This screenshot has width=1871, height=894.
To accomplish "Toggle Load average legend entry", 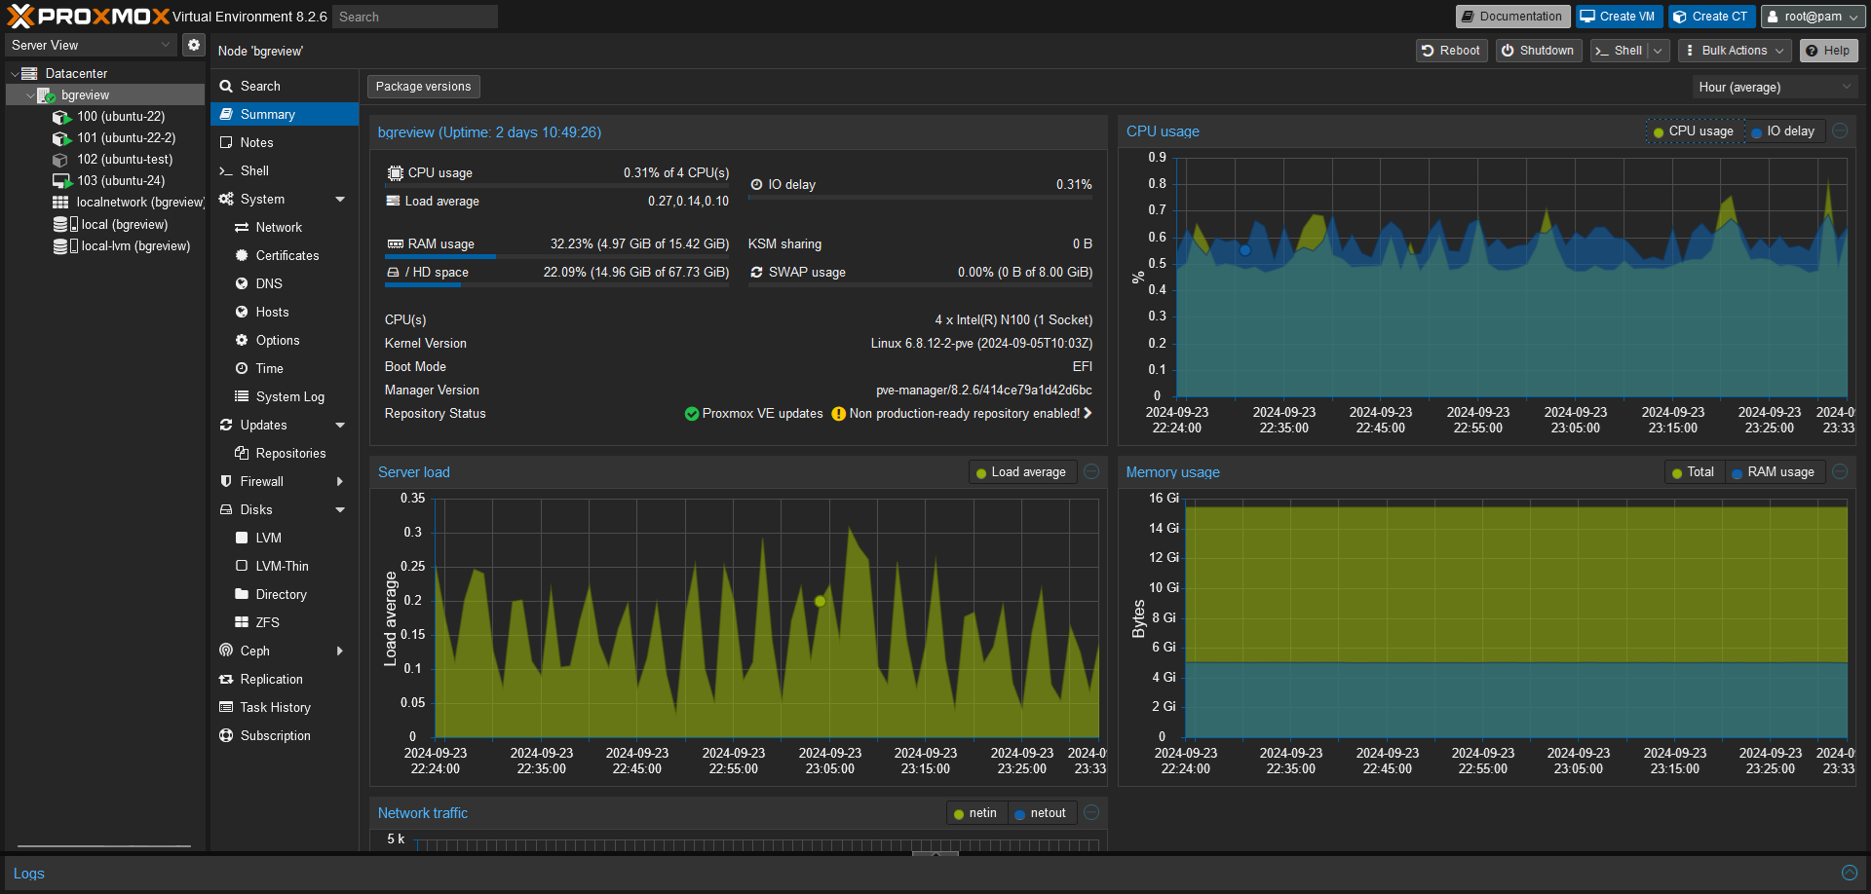I will pos(1021,472).
